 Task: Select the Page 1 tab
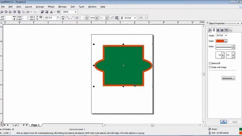[x=35, y=125]
